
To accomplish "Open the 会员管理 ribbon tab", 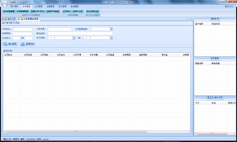I will click(26, 7).
